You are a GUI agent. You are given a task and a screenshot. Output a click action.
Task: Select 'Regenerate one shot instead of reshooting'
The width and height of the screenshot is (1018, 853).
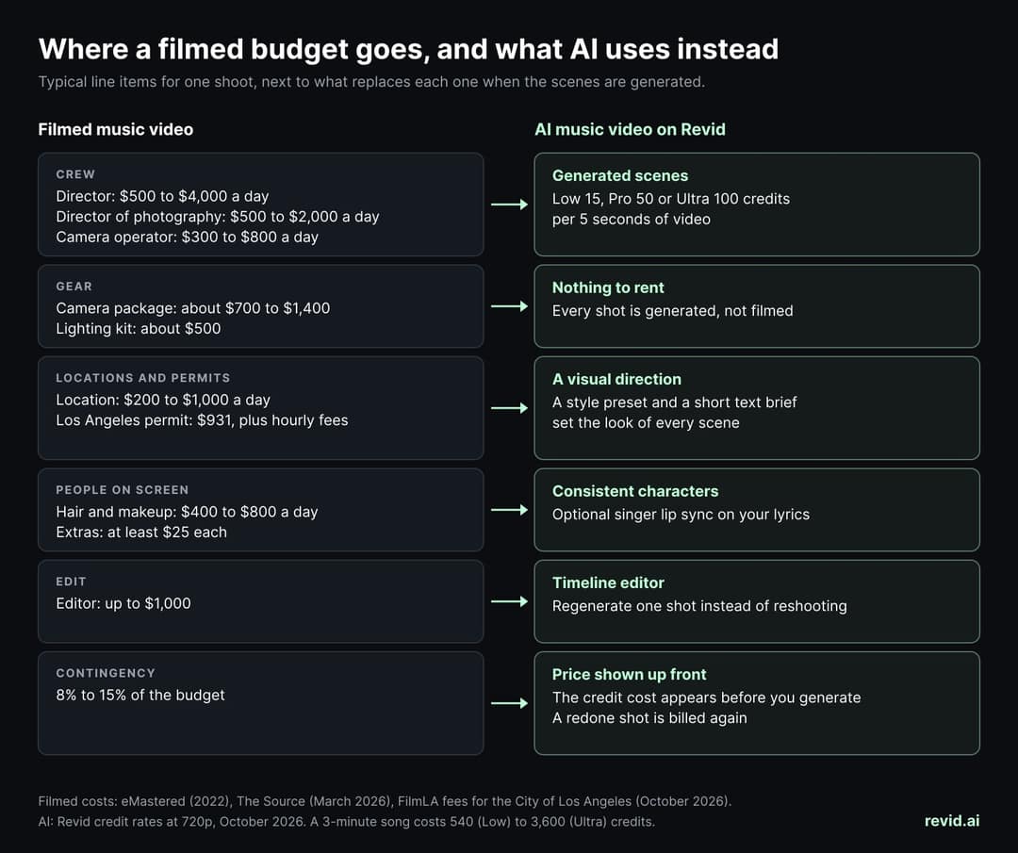[x=699, y=606]
